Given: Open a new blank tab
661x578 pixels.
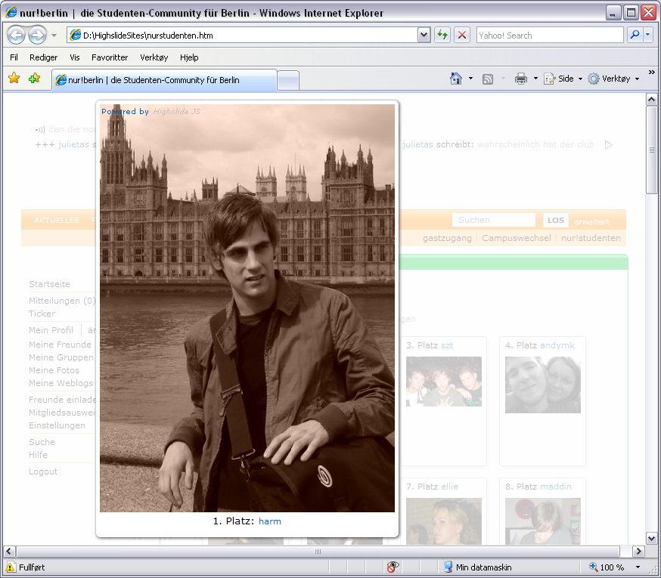Looking at the screenshot, I should [288, 80].
